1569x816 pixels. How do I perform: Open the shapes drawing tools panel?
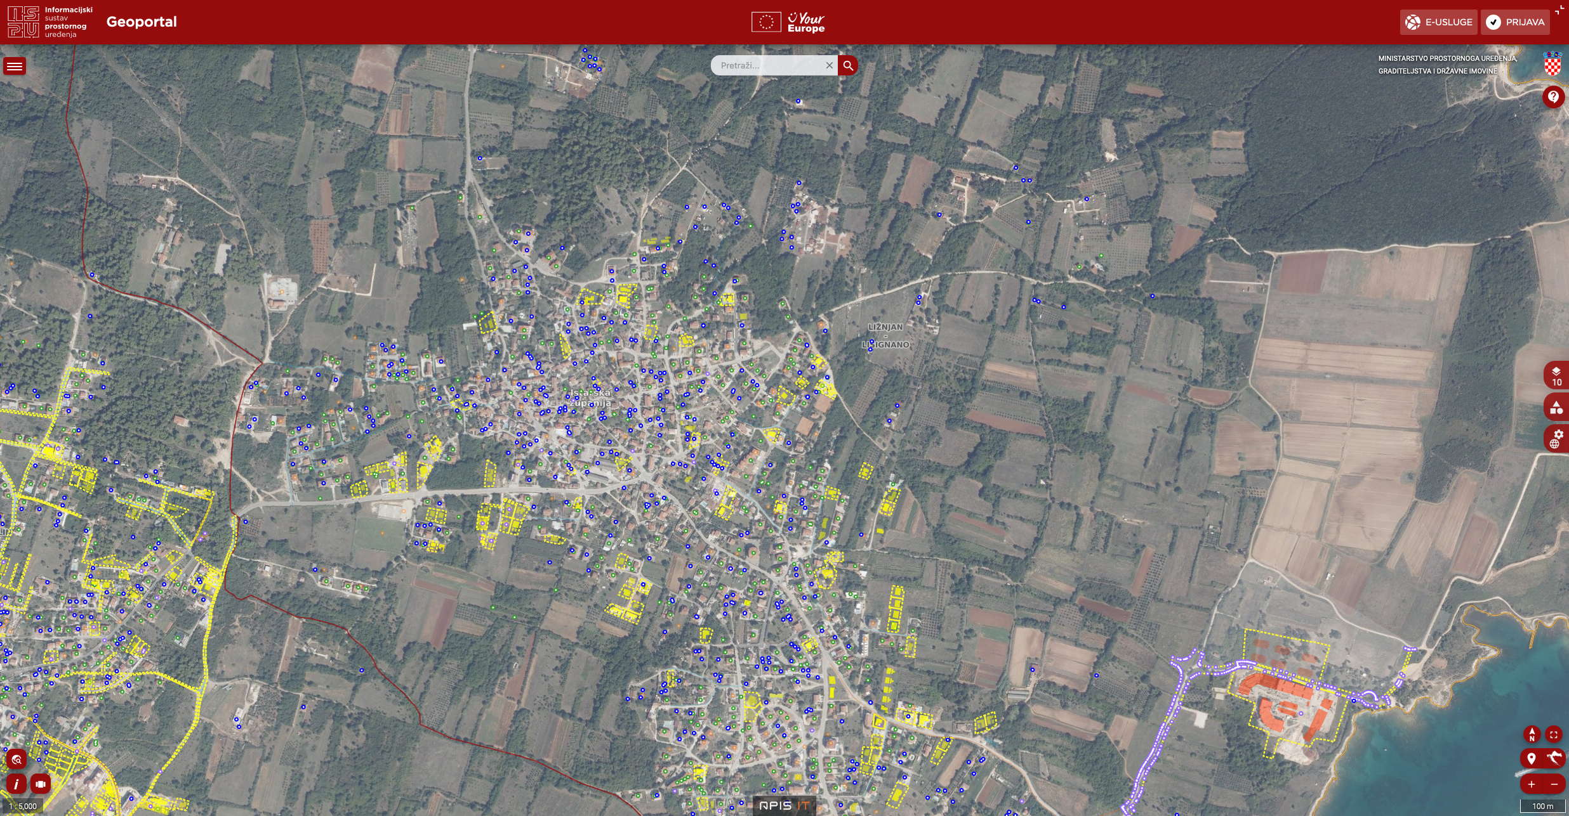click(1556, 407)
